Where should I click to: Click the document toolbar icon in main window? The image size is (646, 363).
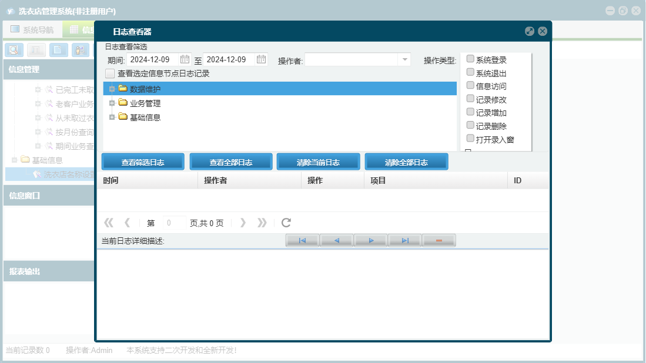58,50
